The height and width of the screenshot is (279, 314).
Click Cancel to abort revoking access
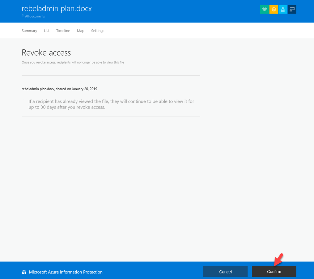[x=225, y=272]
